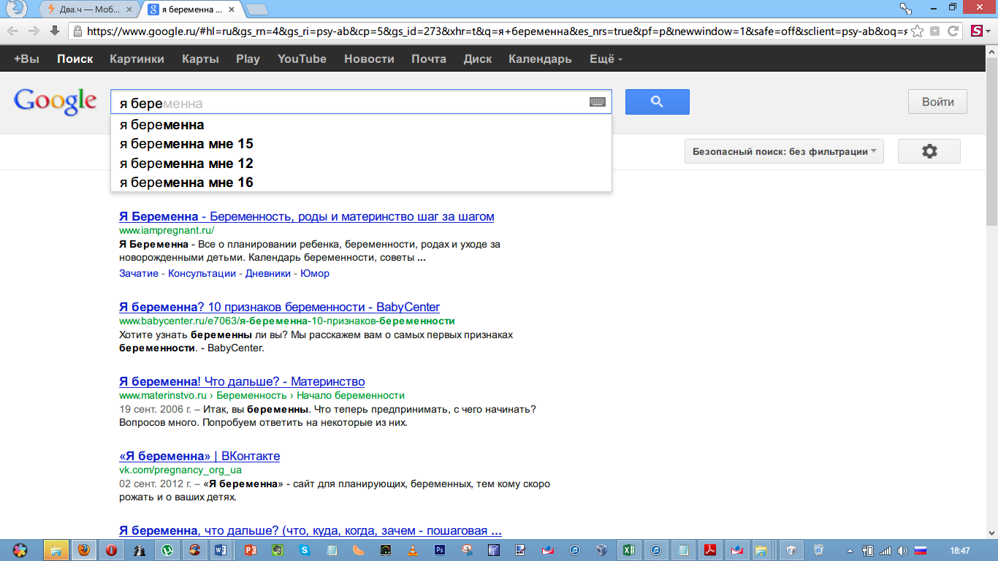Click the red S extension icon
This screenshot has width=998, height=561.
[977, 31]
